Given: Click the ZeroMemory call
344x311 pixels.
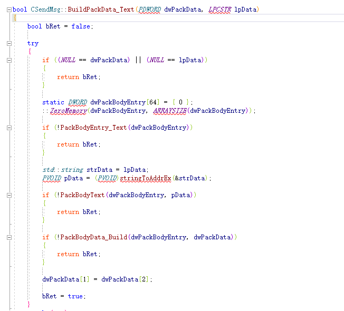Looking at the screenshot, I should pos(68,111).
